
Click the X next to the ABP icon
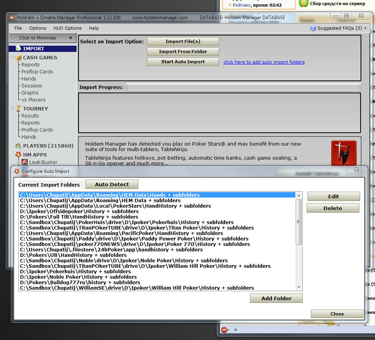coord(236,330)
